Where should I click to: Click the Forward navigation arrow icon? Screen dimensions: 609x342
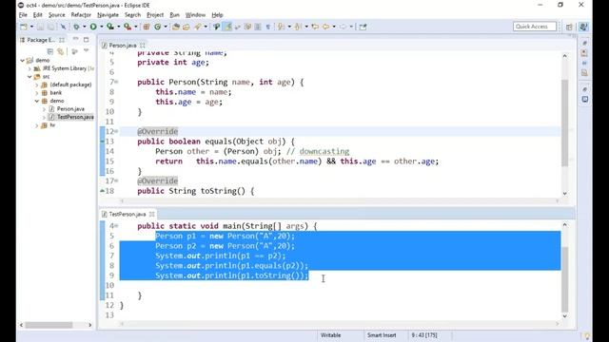click(343, 27)
